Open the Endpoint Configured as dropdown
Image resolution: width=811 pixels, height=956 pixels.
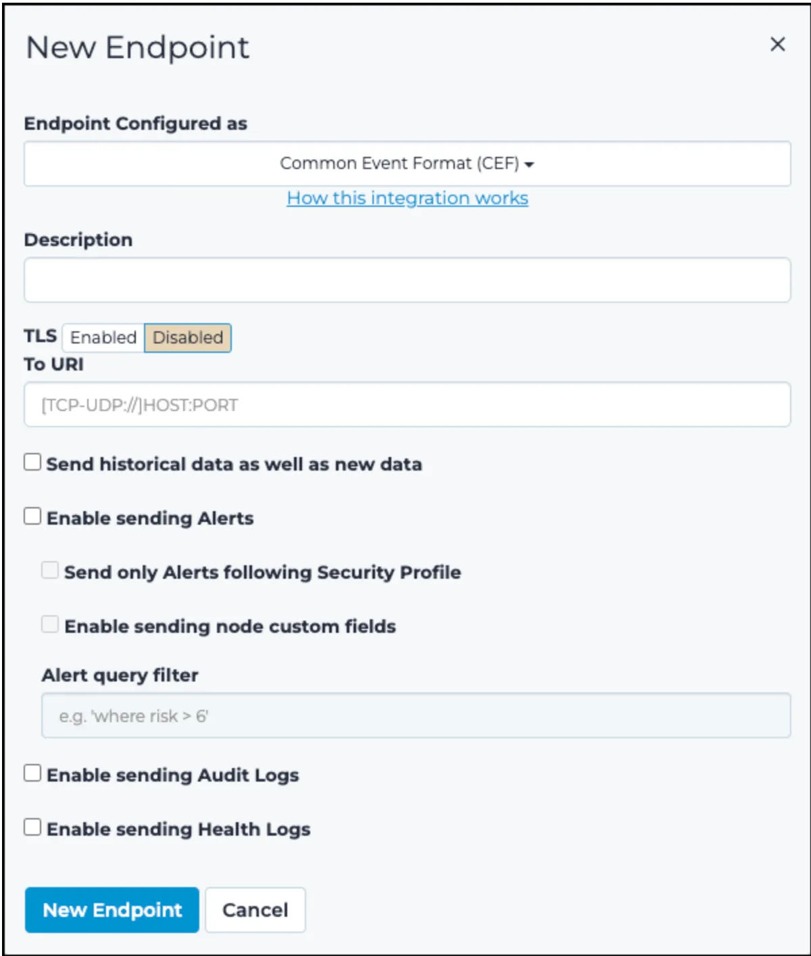[407, 164]
